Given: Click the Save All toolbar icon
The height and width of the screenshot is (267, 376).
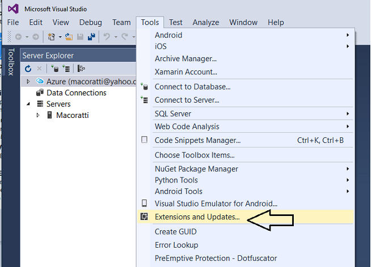Looking at the screenshot, I should coord(92,37).
